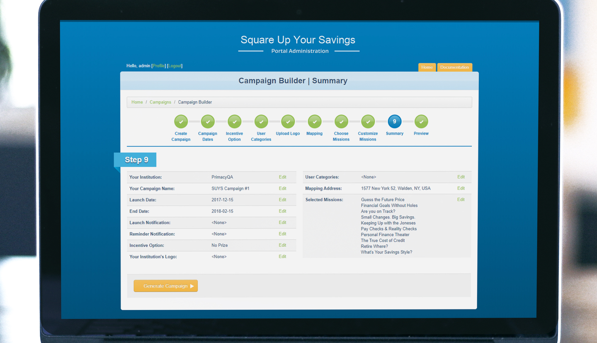This screenshot has width=597, height=343.
Task: Open the Documentation page
Action: [454, 67]
